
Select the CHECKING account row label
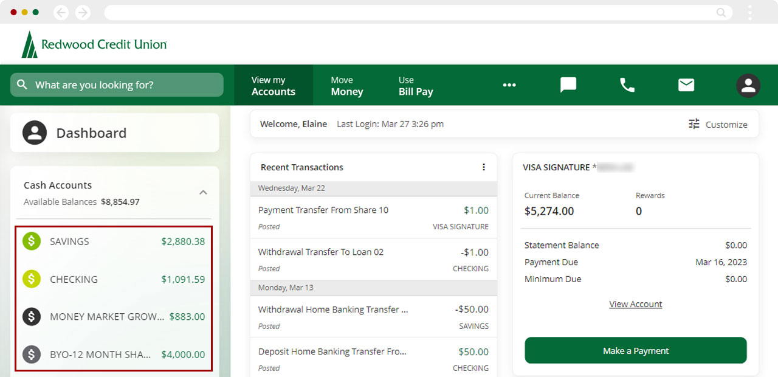pyautogui.click(x=74, y=279)
